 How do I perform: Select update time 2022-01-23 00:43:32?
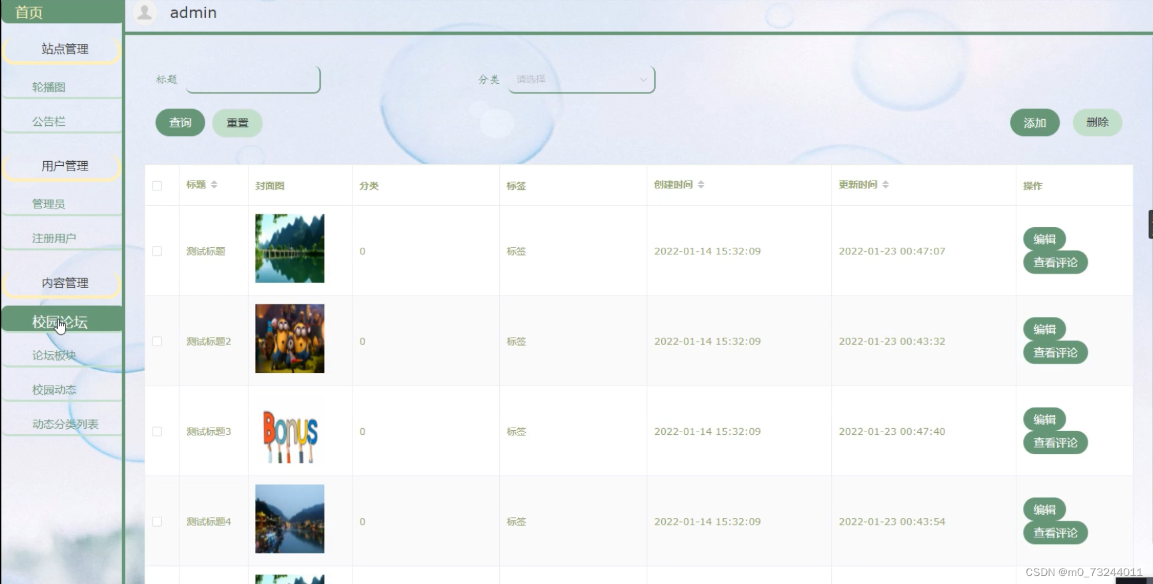tap(892, 342)
